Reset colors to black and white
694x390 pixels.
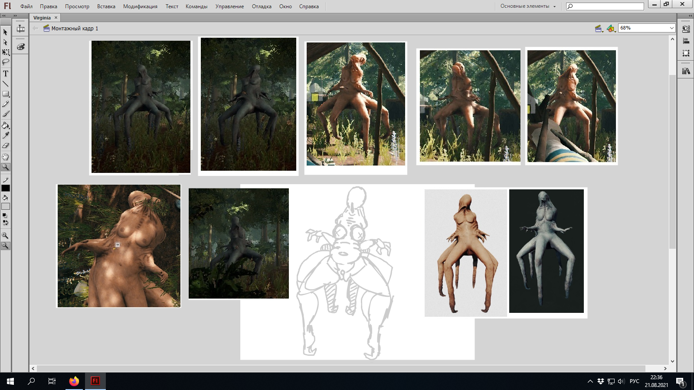5,215
